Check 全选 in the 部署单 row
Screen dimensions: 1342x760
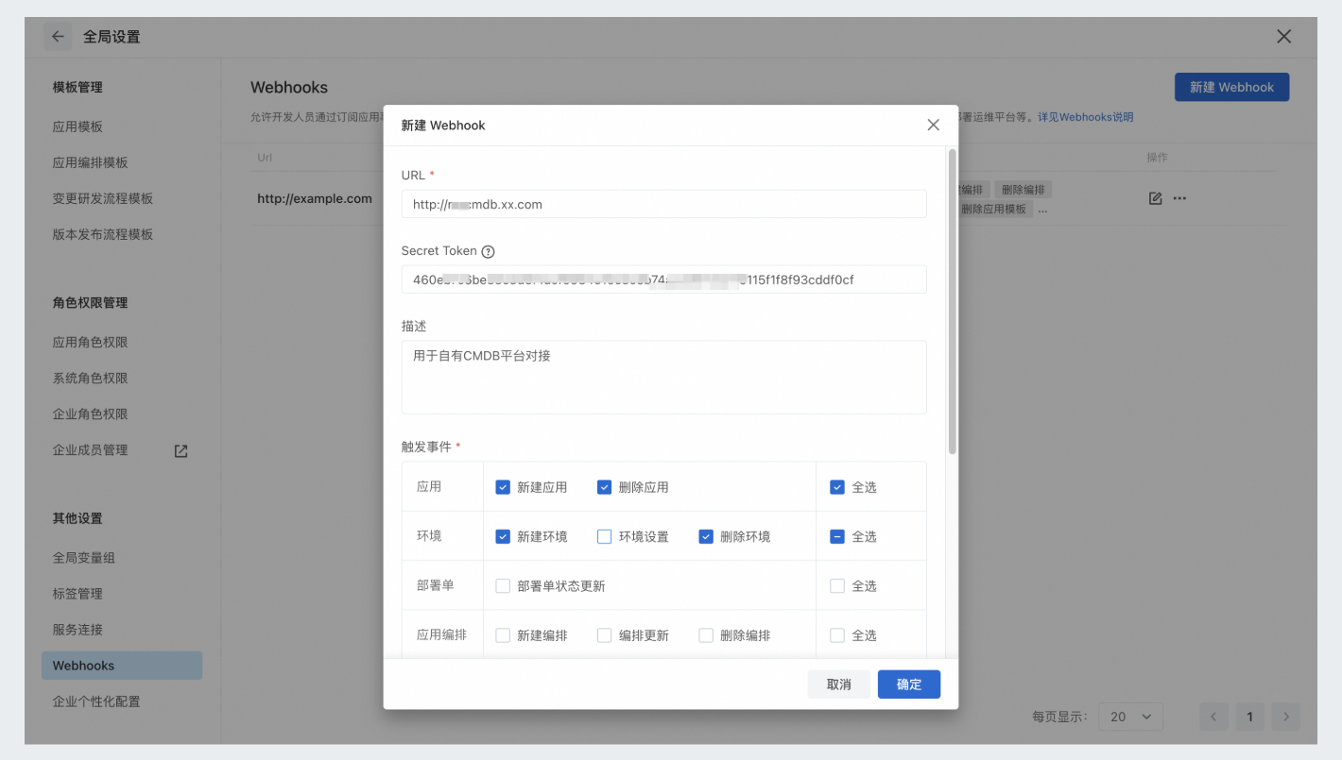coord(836,586)
